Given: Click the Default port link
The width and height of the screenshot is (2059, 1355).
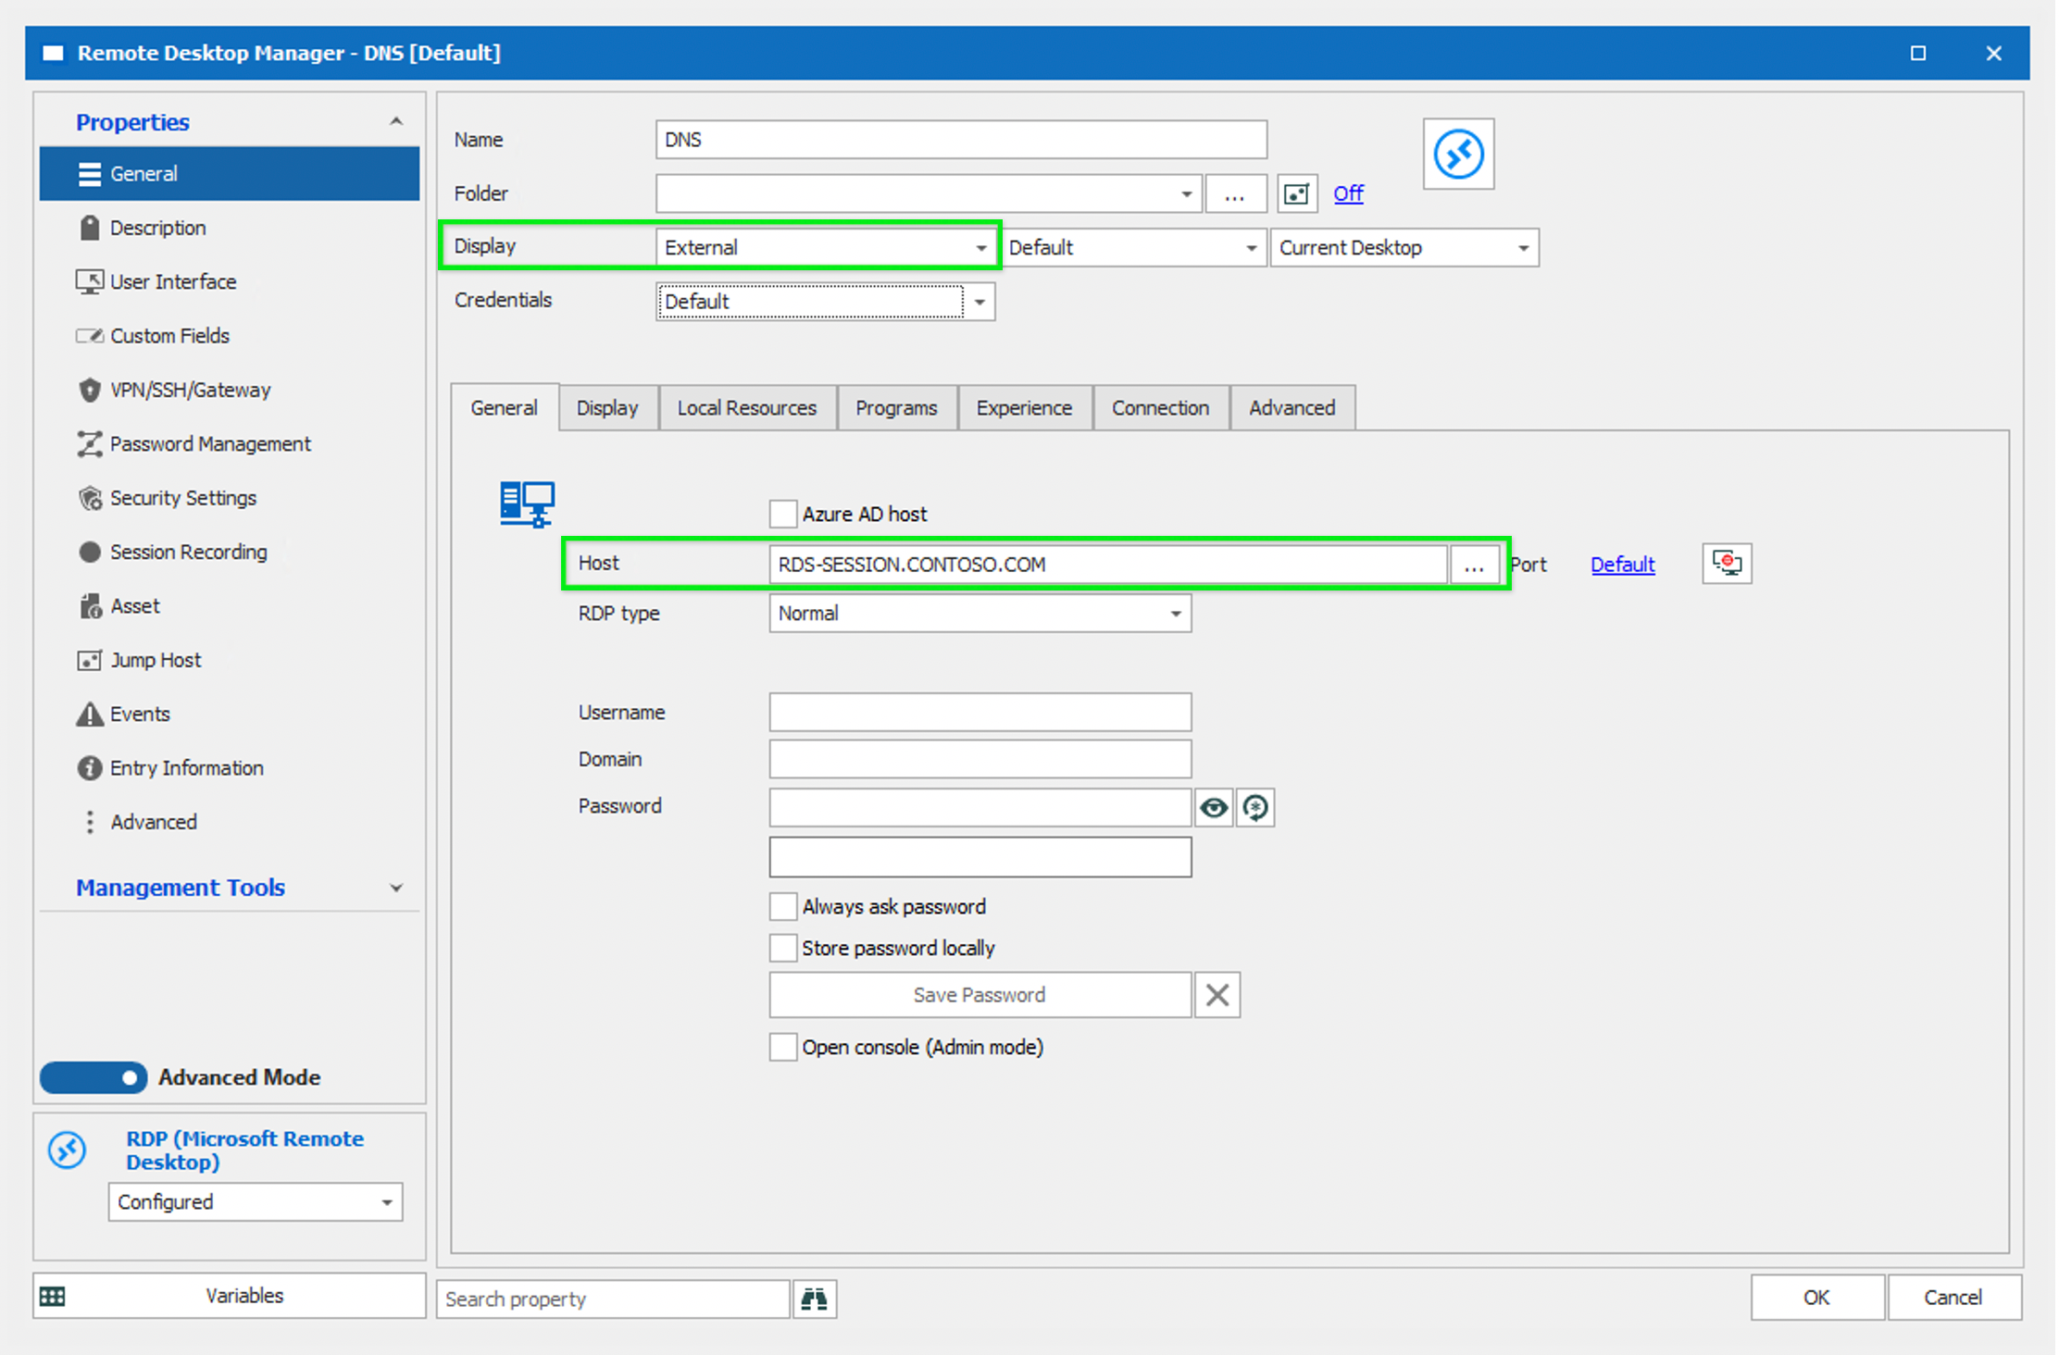Looking at the screenshot, I should point(1621,565).
